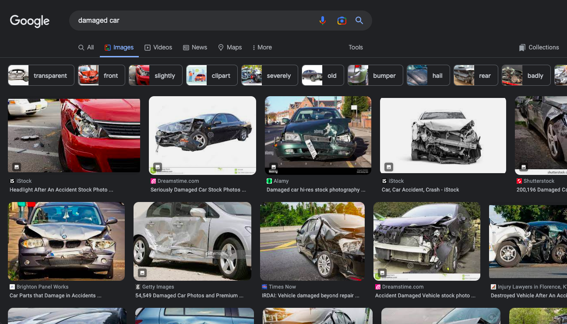Screen dimensions: 567x324
Task: Click image badge icon on Getty silver car
Action: coord(142,272)
